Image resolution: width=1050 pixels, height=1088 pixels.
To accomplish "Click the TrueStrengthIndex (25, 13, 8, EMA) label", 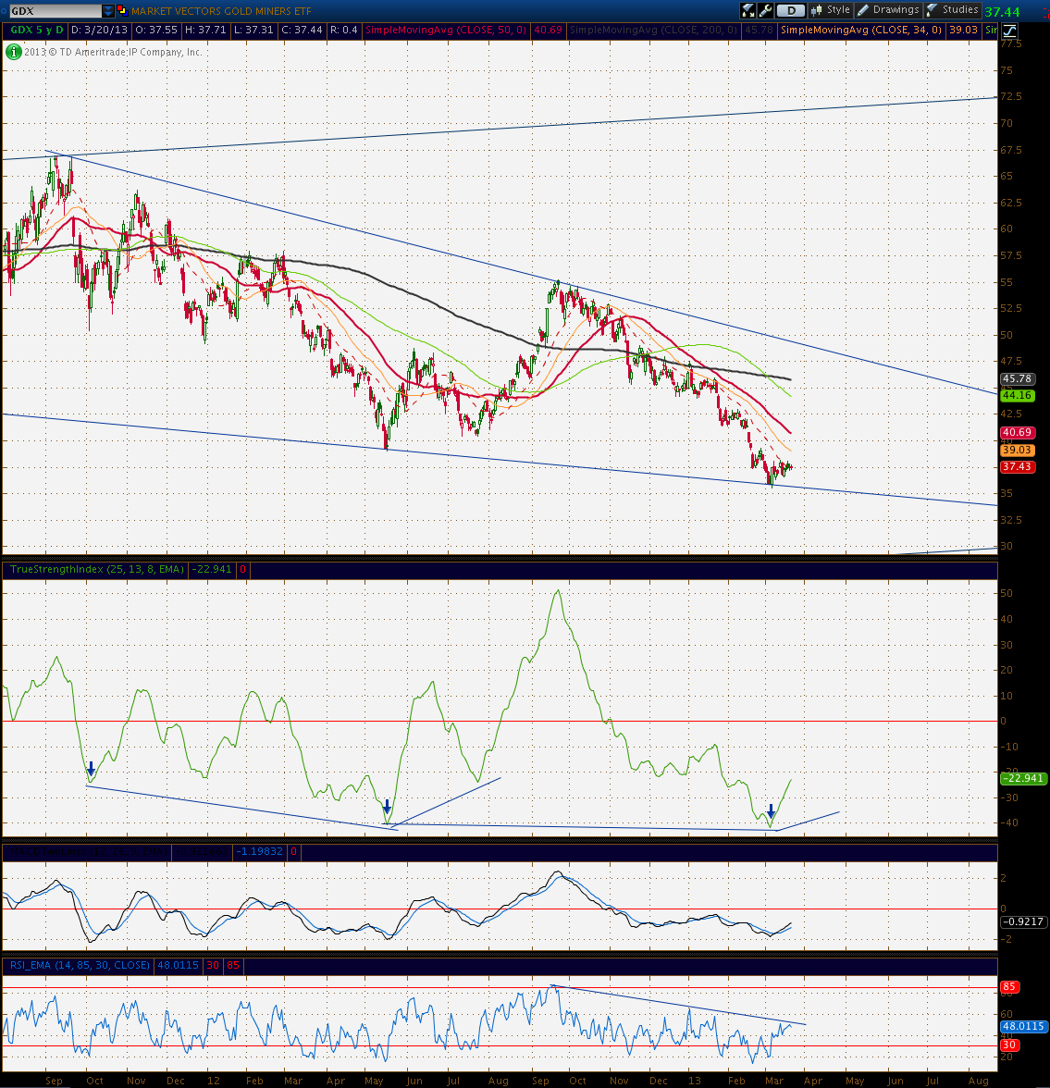I will 96,569.
